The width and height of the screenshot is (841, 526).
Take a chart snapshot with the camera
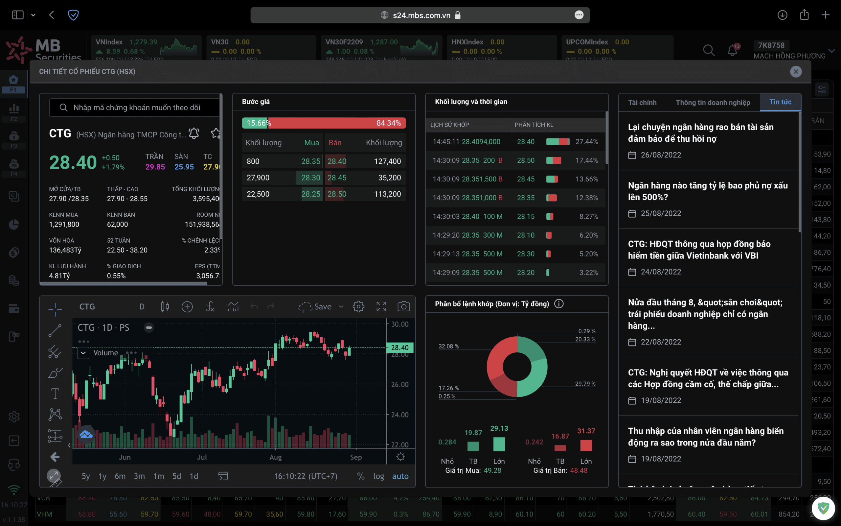tap(403, 306)
